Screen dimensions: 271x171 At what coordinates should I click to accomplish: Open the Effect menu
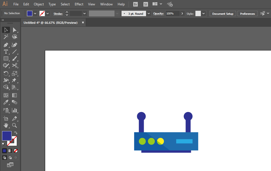pos(79,4)
